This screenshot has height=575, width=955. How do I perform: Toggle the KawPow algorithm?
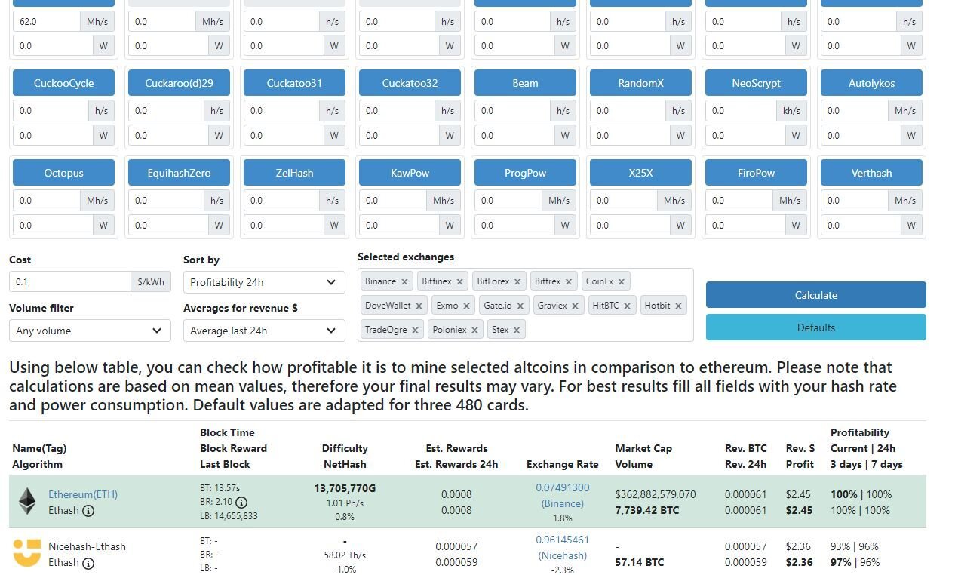click(x=410, y=173)
